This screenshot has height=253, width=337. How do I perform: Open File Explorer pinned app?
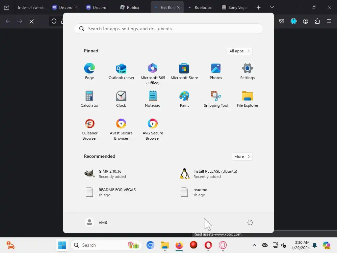coord(247,99)
